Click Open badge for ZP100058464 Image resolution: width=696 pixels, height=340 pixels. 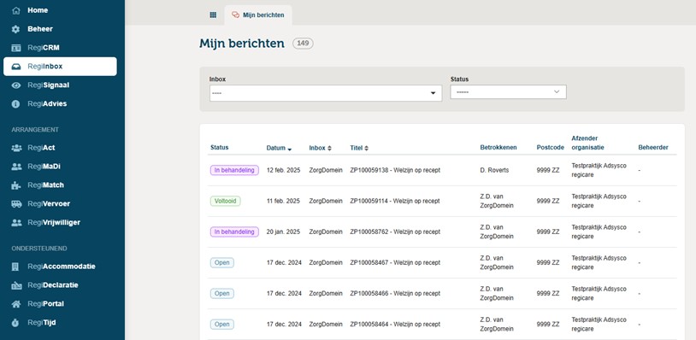pyautogui.click(x=222, y=325)
